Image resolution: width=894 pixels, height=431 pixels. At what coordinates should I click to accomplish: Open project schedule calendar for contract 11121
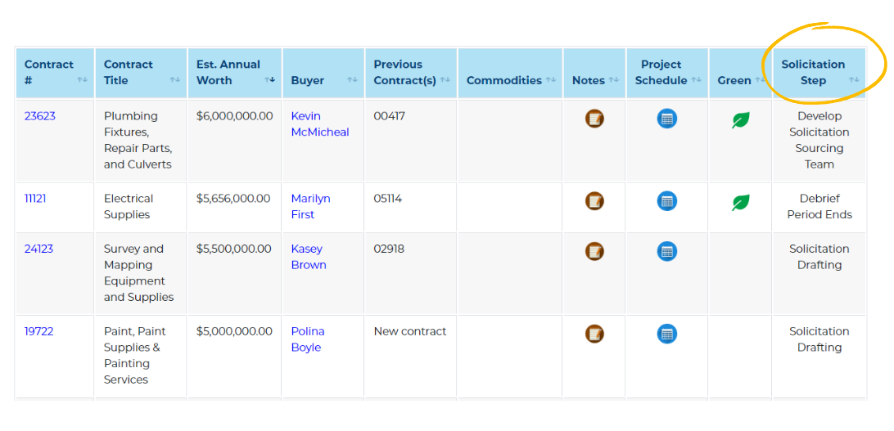click(667, 201)
